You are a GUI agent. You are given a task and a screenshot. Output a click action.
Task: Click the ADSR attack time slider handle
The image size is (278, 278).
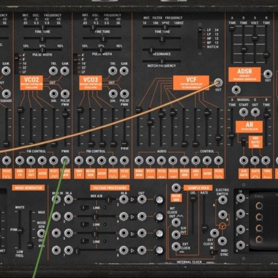[232, 28]
